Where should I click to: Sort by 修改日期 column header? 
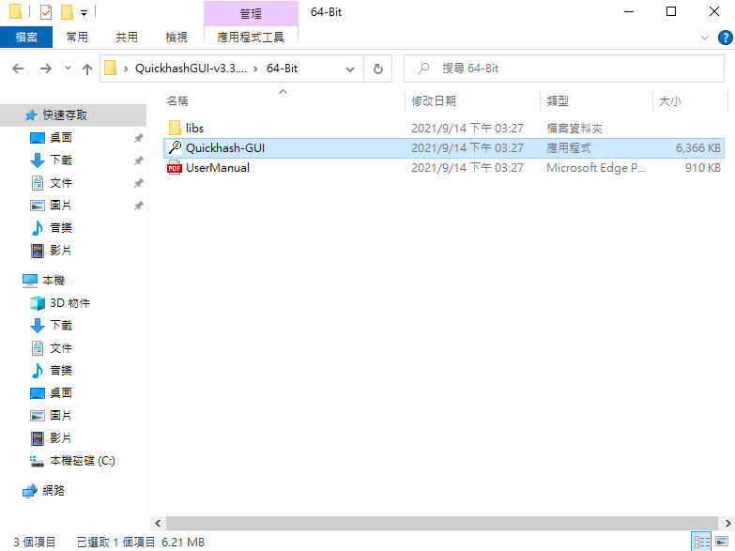[x=433, y=100]
